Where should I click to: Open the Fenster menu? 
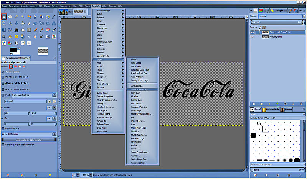click(x=112, y=6)
